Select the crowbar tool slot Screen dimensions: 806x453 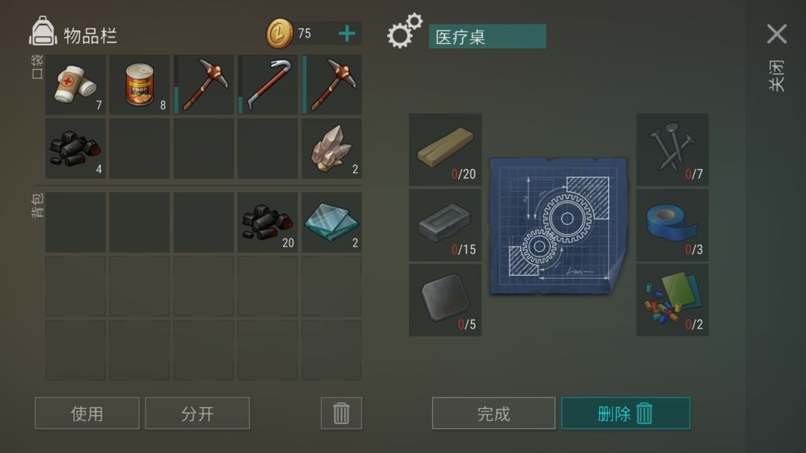pyautogui.click(x=268, y=85)
